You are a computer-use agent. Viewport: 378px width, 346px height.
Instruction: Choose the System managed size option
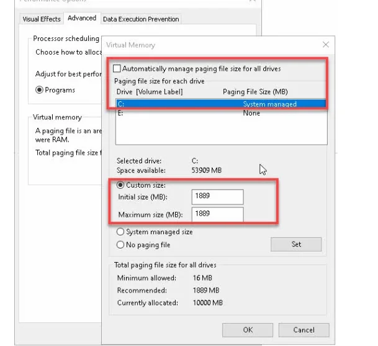120,232
